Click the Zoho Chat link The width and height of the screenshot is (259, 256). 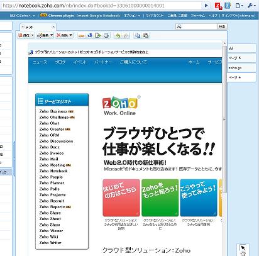[x=49, y=123]
